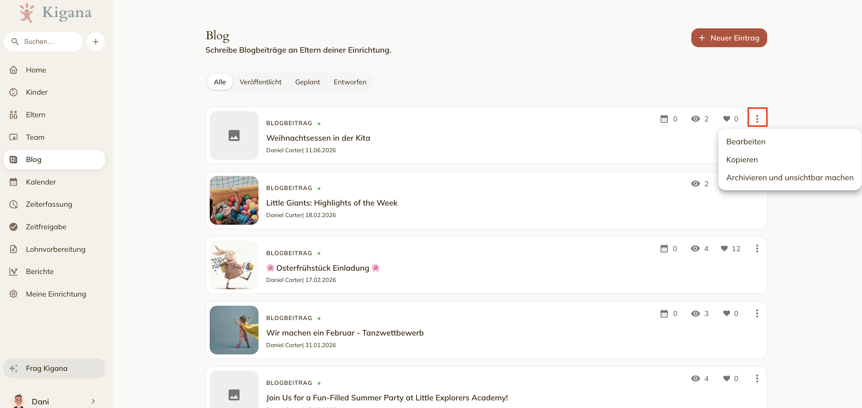
Task: Open three-dot menu for Osterfrühstück Einladung
Action: 757,249
